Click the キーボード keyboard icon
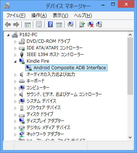The width and height of the screenshot is (137, 153). [x=22, y=81]
